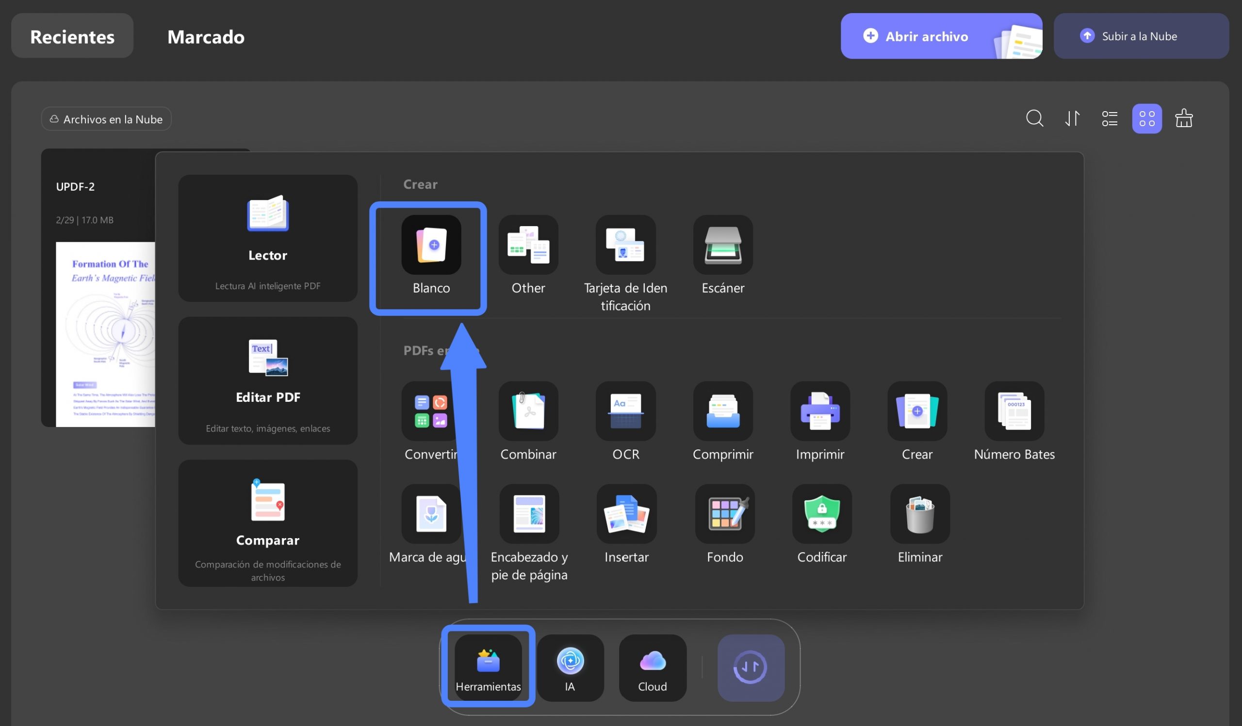Image resolution: width=1242 pixels, height=726 pixels.
Task: Open the Escáner create tool
Action: tap(722, 245)
